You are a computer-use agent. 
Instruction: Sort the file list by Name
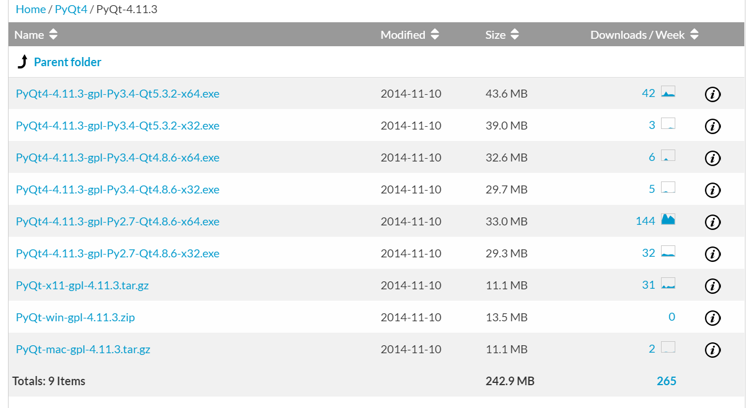36,35
